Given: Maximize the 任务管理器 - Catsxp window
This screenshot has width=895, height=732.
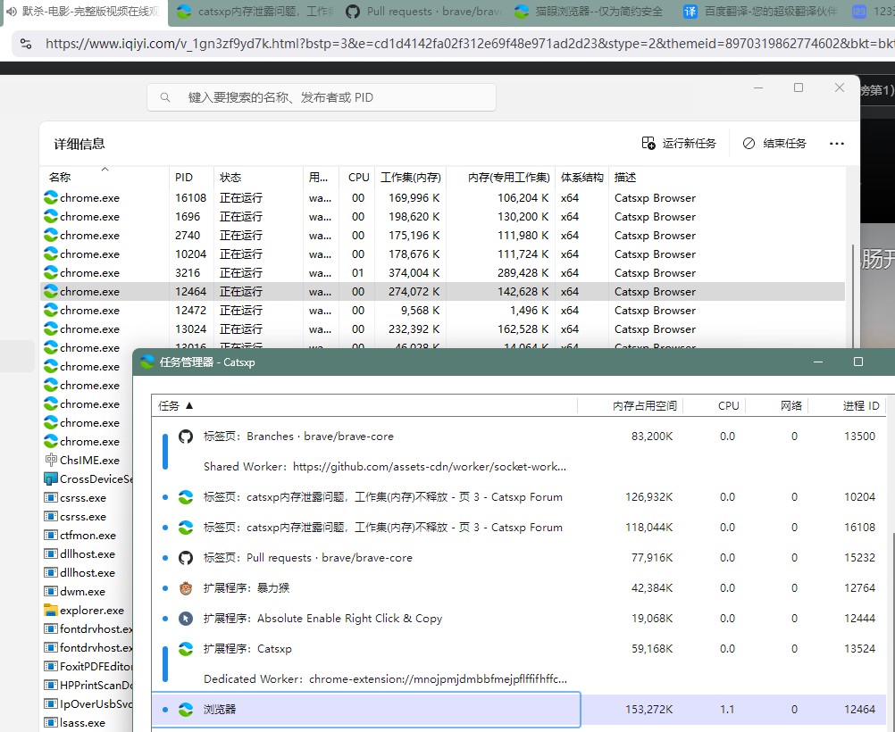Looking at the screenshot, I should click(x=857, y=362).
